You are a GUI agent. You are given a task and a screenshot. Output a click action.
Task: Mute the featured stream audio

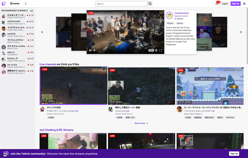(94, 50)
